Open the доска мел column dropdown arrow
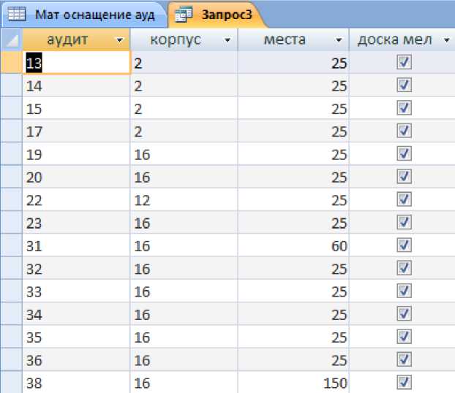The height and width of the screenshot is (393, 455). tap(446, 40)
